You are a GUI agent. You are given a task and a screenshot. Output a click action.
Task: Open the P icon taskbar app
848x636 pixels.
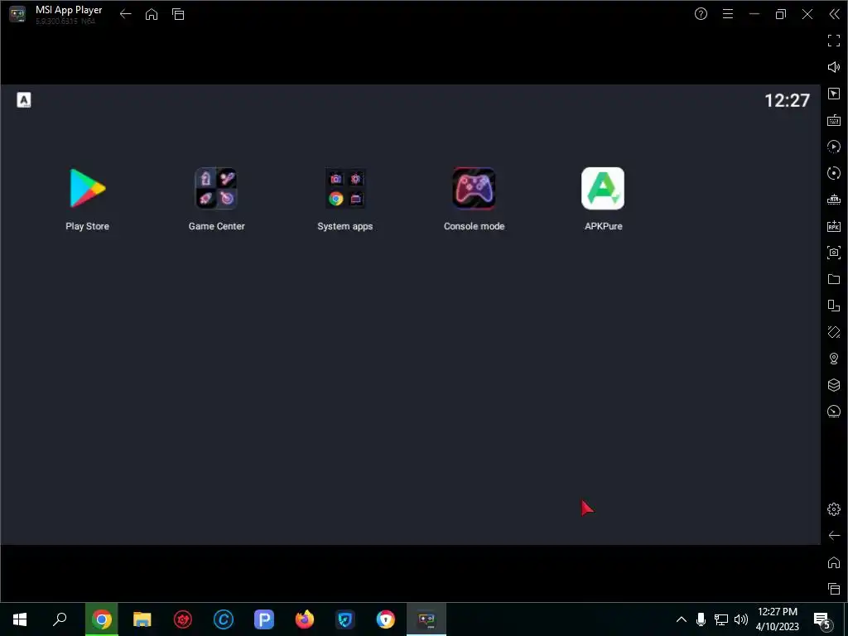coord(264,619)
